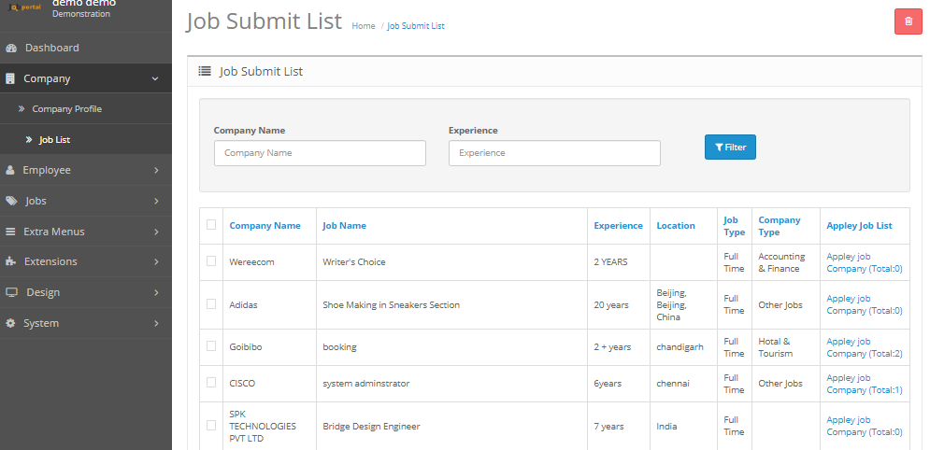
Task: Click the System gear icon in sidebar
Action: coord(11,323)
